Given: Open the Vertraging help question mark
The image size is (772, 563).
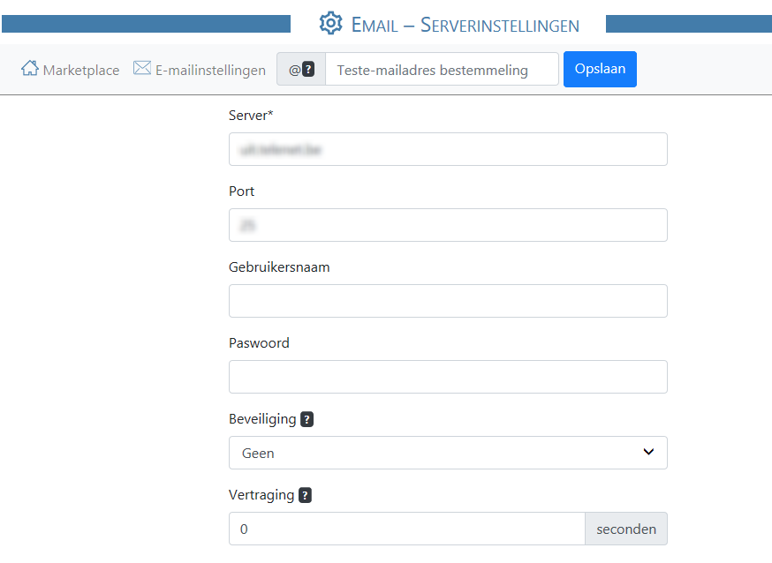Looking at the screenshot, I should coord(305,495).
